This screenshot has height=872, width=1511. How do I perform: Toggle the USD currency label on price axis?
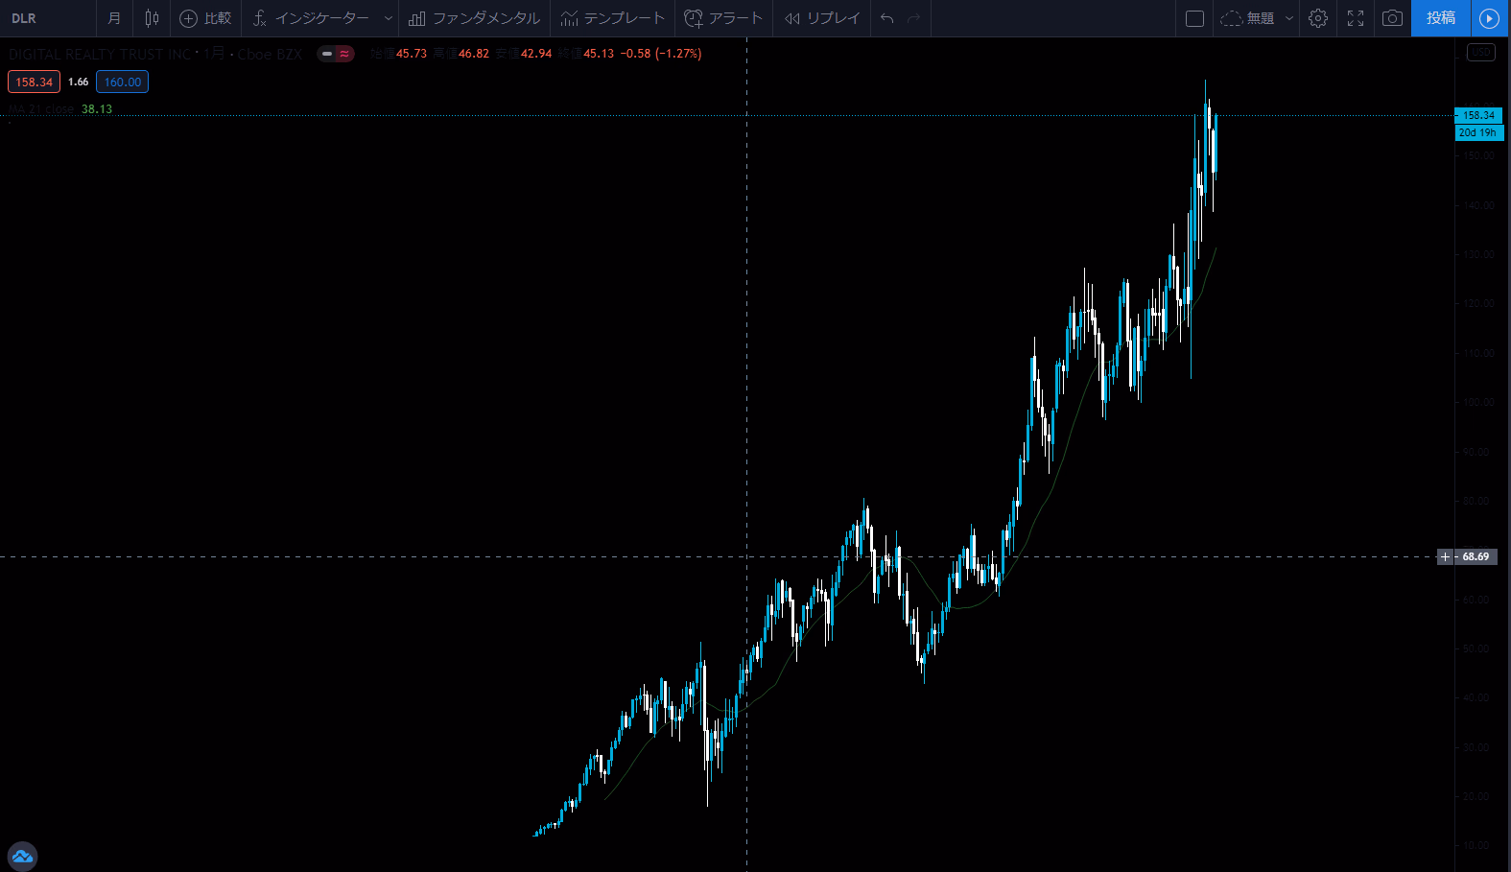click(x=1480, y=52)
